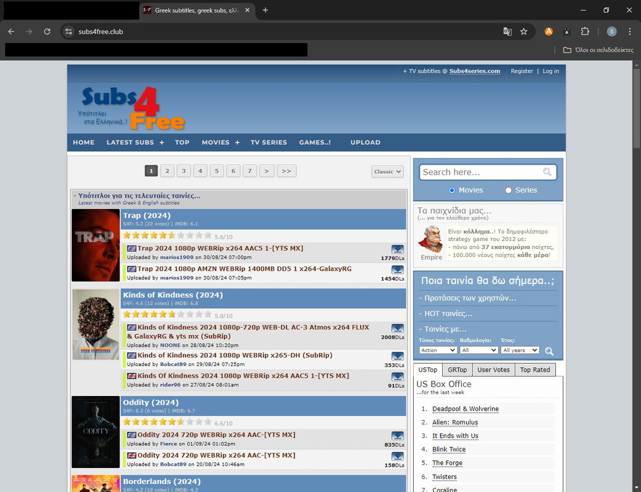Click the Register link

point(522,71)
